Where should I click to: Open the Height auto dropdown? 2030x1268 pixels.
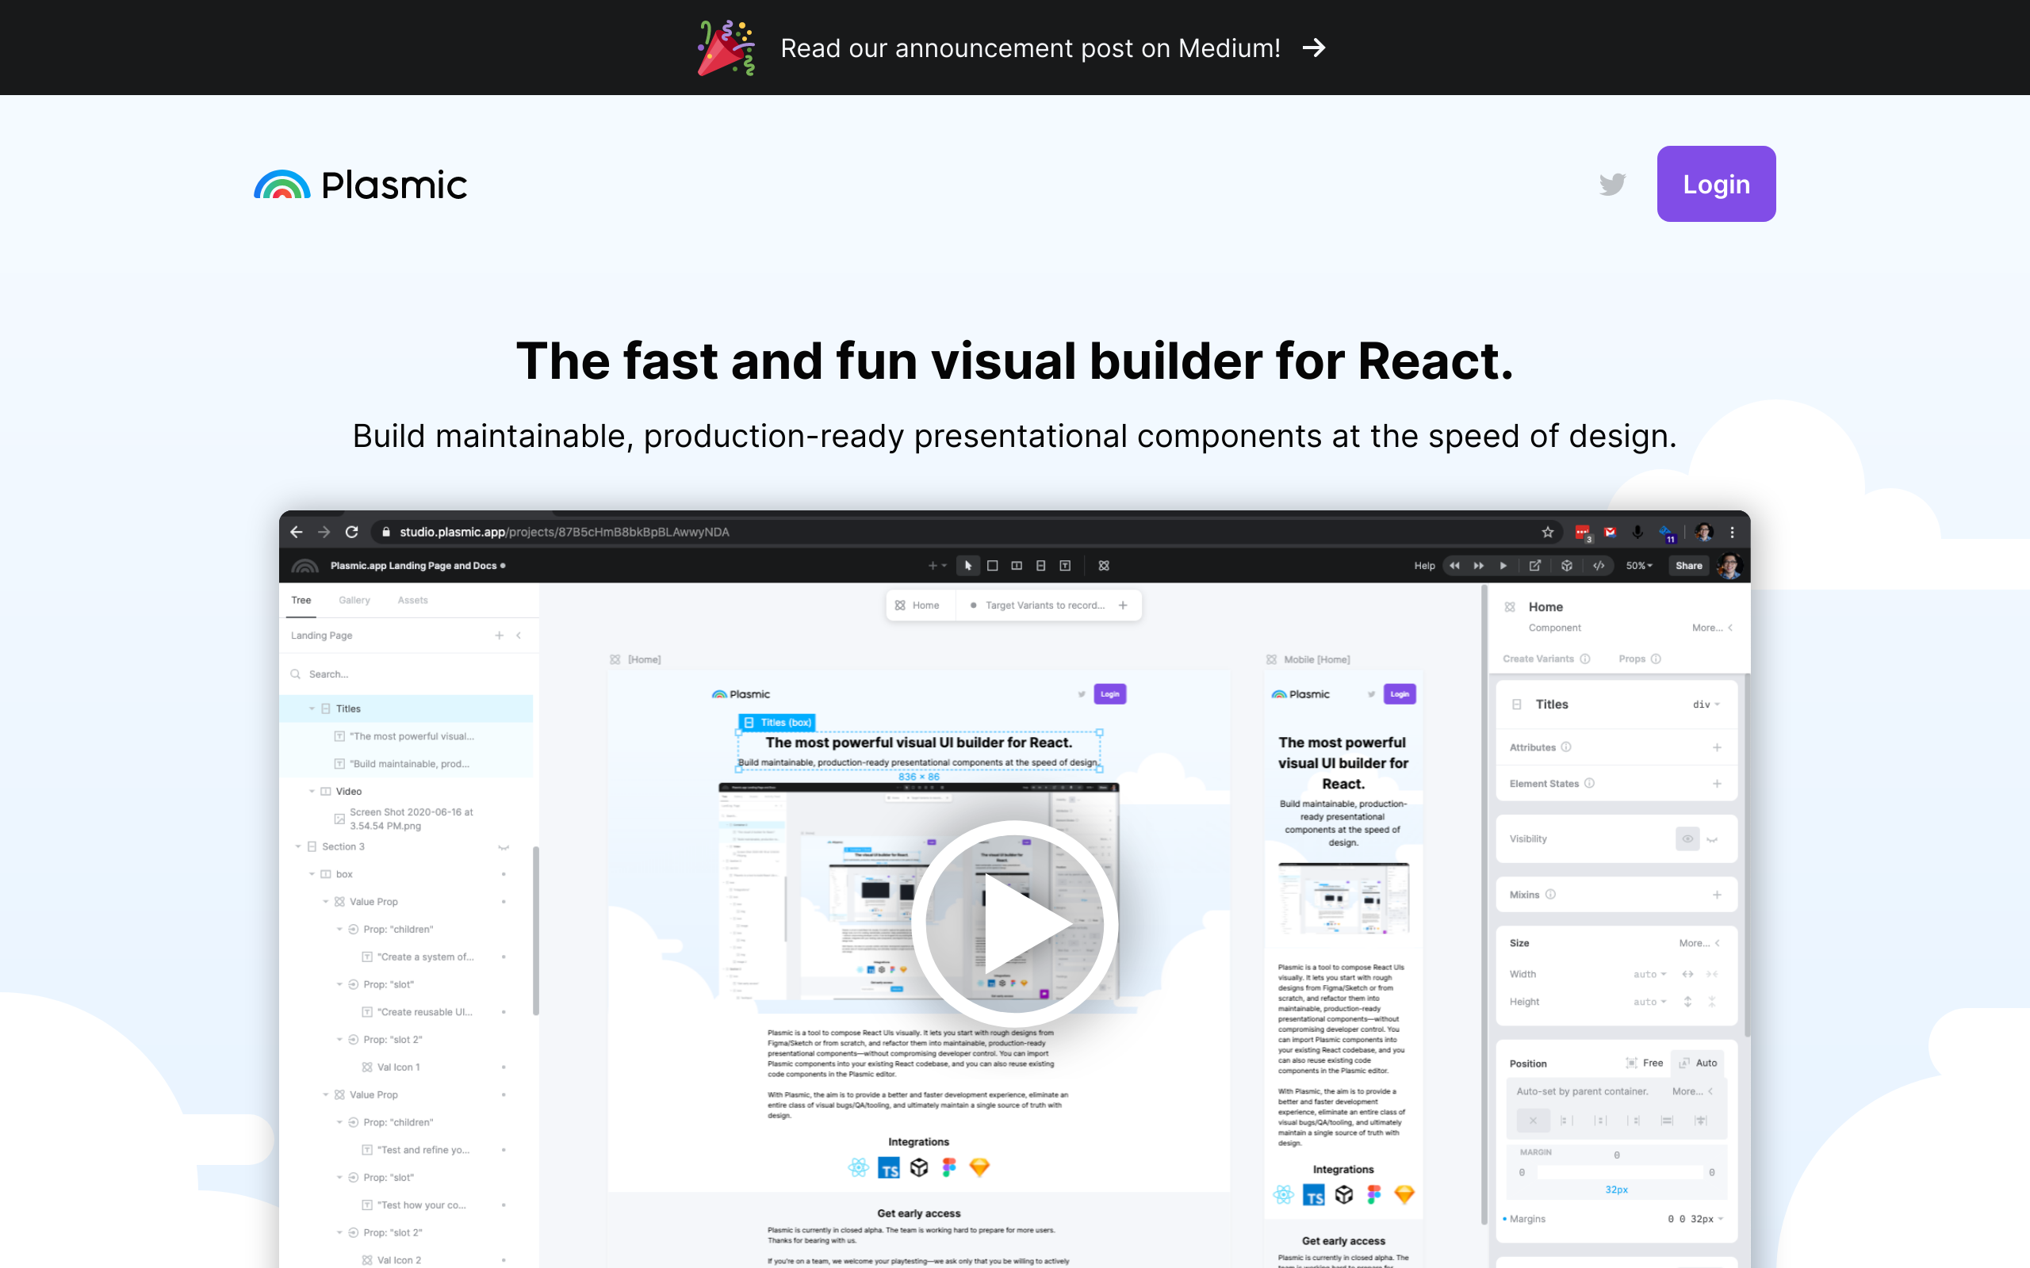[1649, 1003]
